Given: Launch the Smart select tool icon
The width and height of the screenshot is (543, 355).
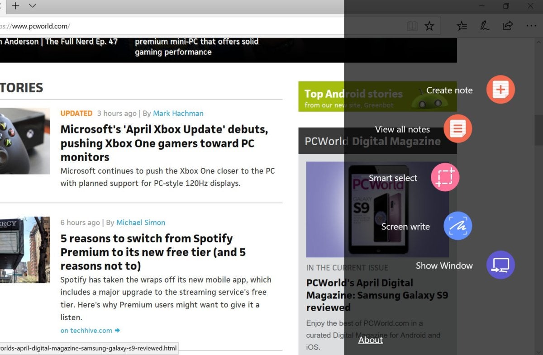Looking at the screenshot, I should click(x=445, y=177).
